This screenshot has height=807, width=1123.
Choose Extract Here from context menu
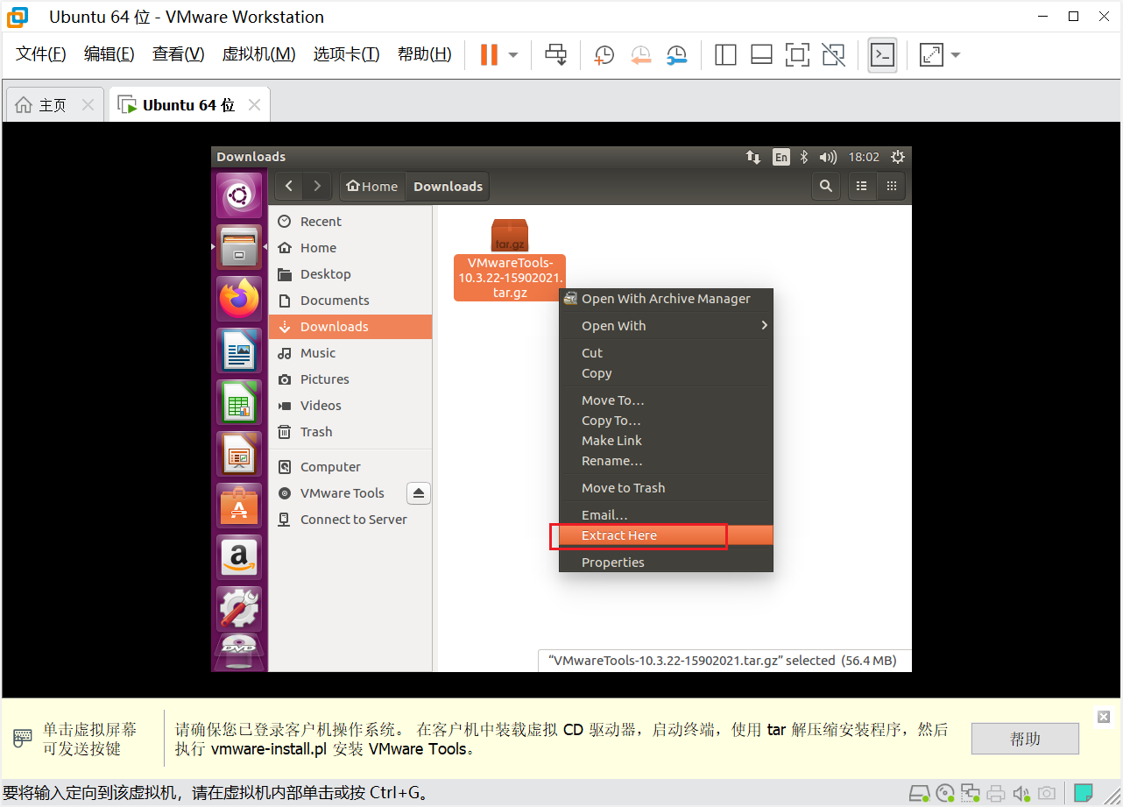[666, 535]
